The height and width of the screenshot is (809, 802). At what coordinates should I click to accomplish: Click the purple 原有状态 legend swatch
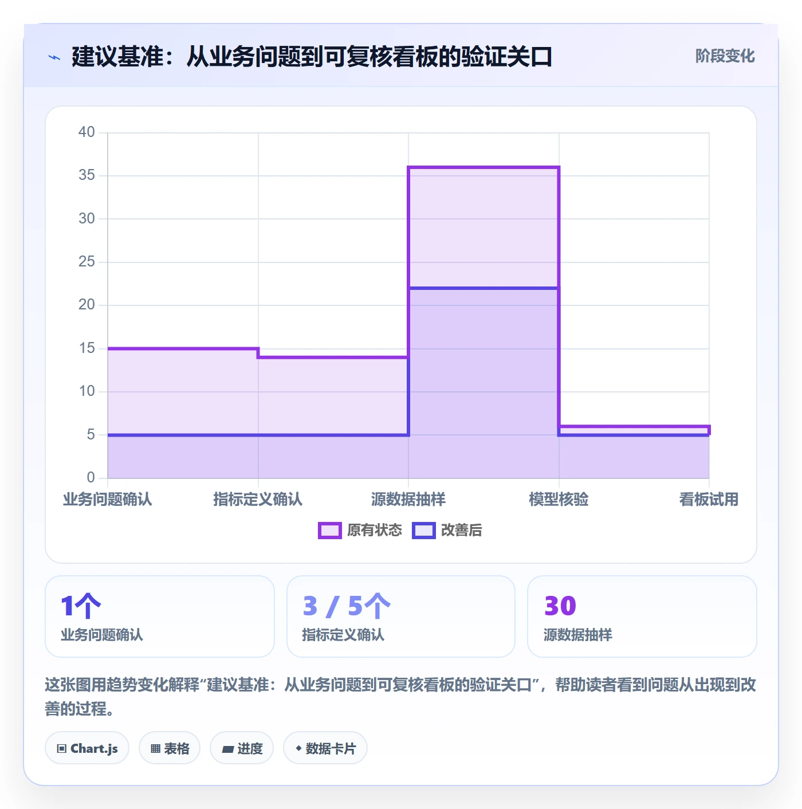[330, 531]
